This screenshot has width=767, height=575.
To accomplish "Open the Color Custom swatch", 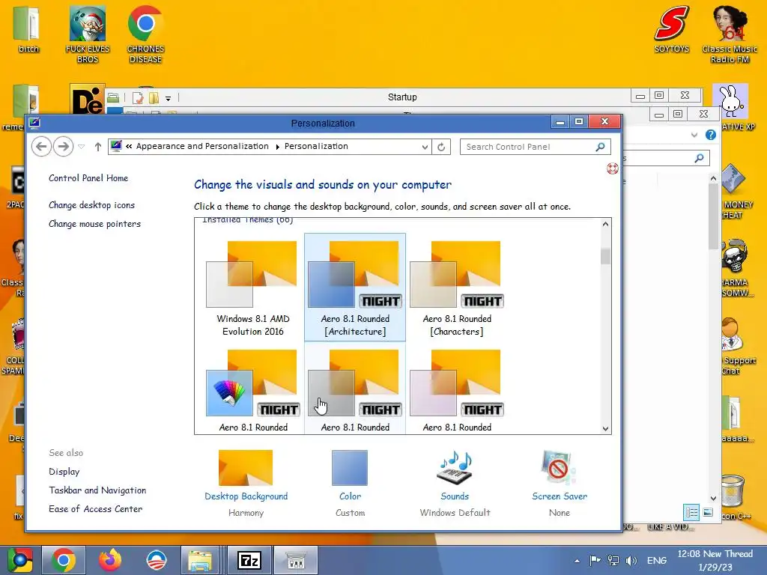I will (350, 483).
